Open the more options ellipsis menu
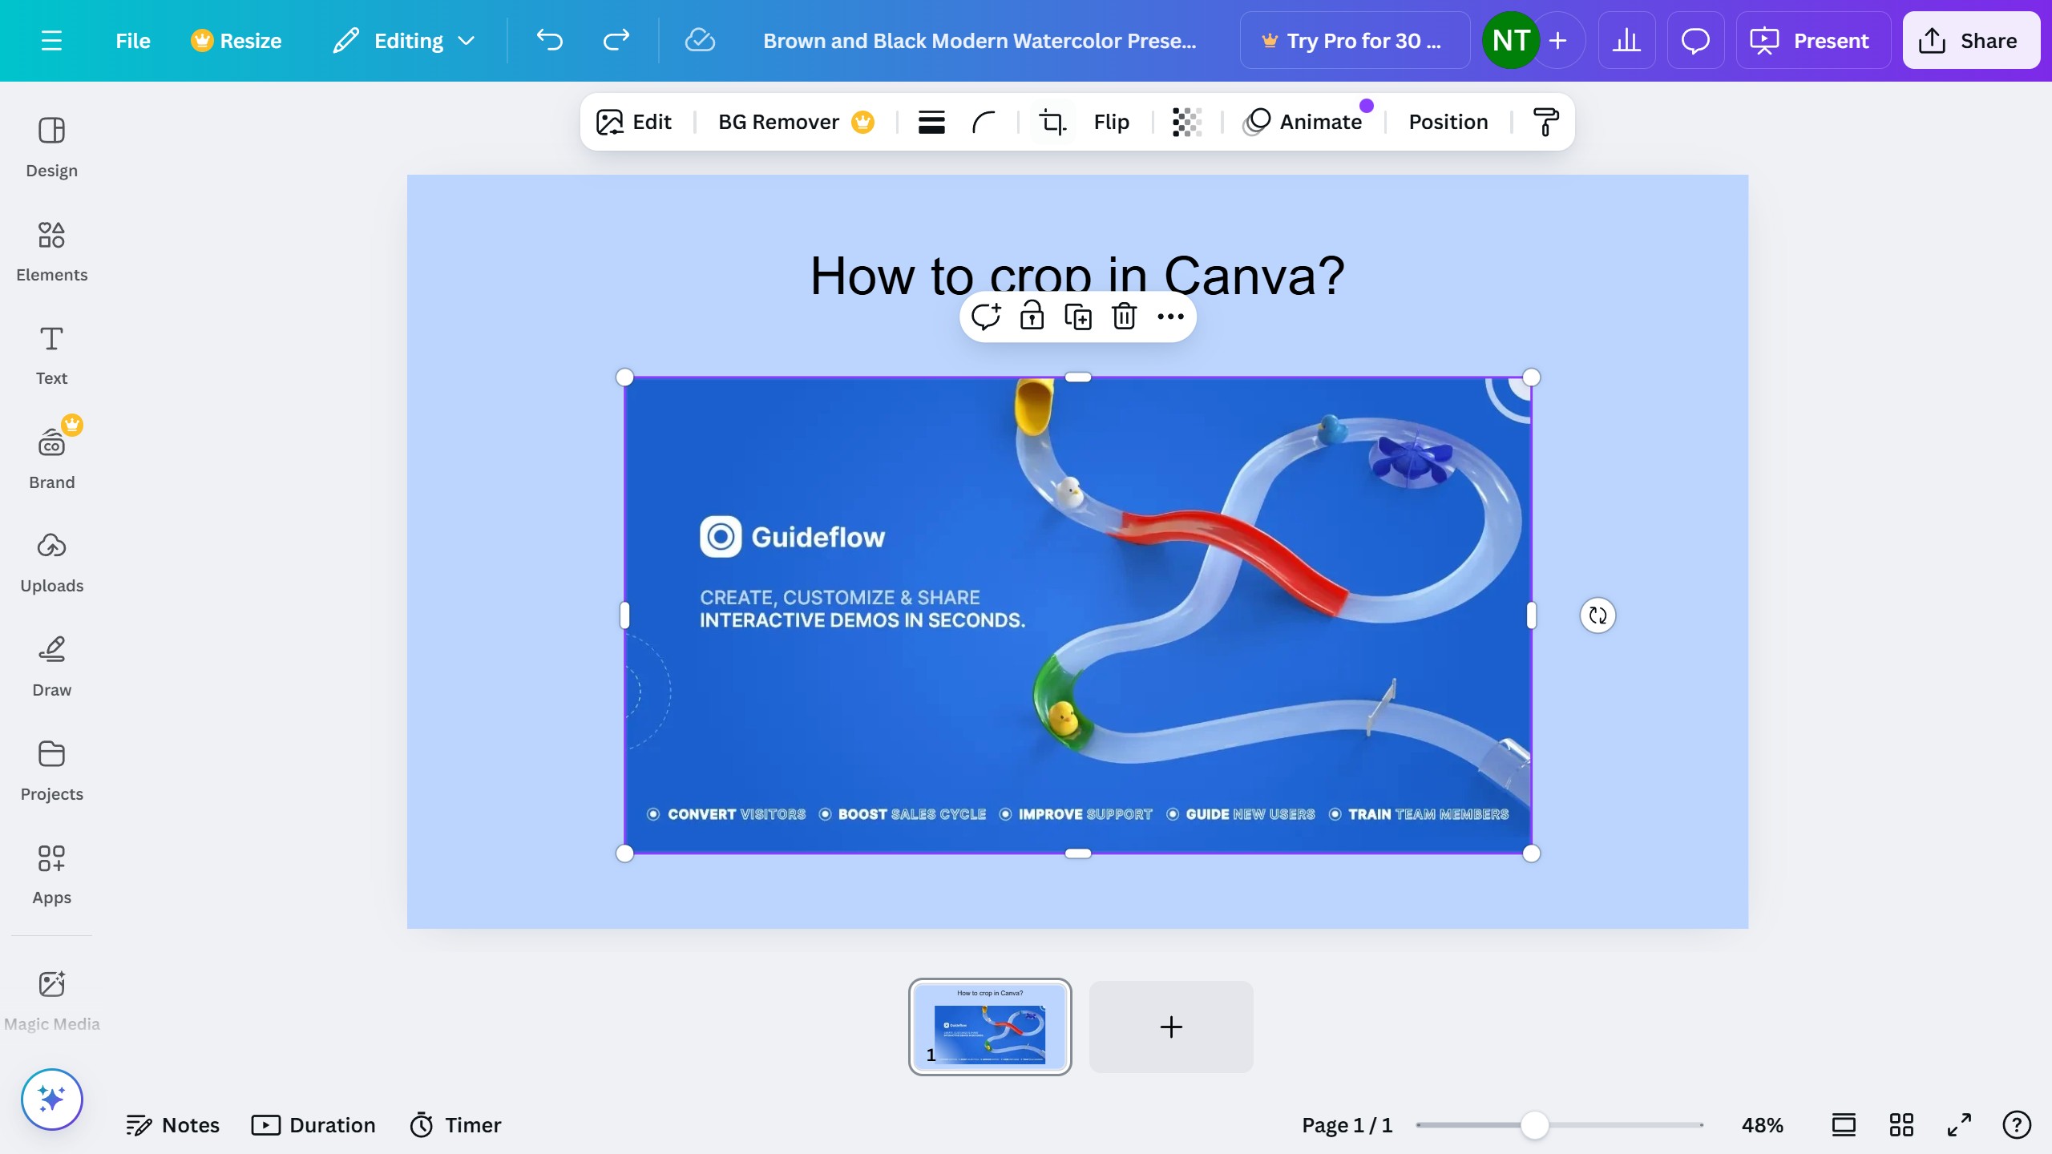Screen dimensions: 2052x1154 [1170, 317]
